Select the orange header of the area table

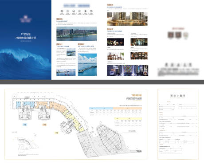pyautogui.click(x=127, y=108)
